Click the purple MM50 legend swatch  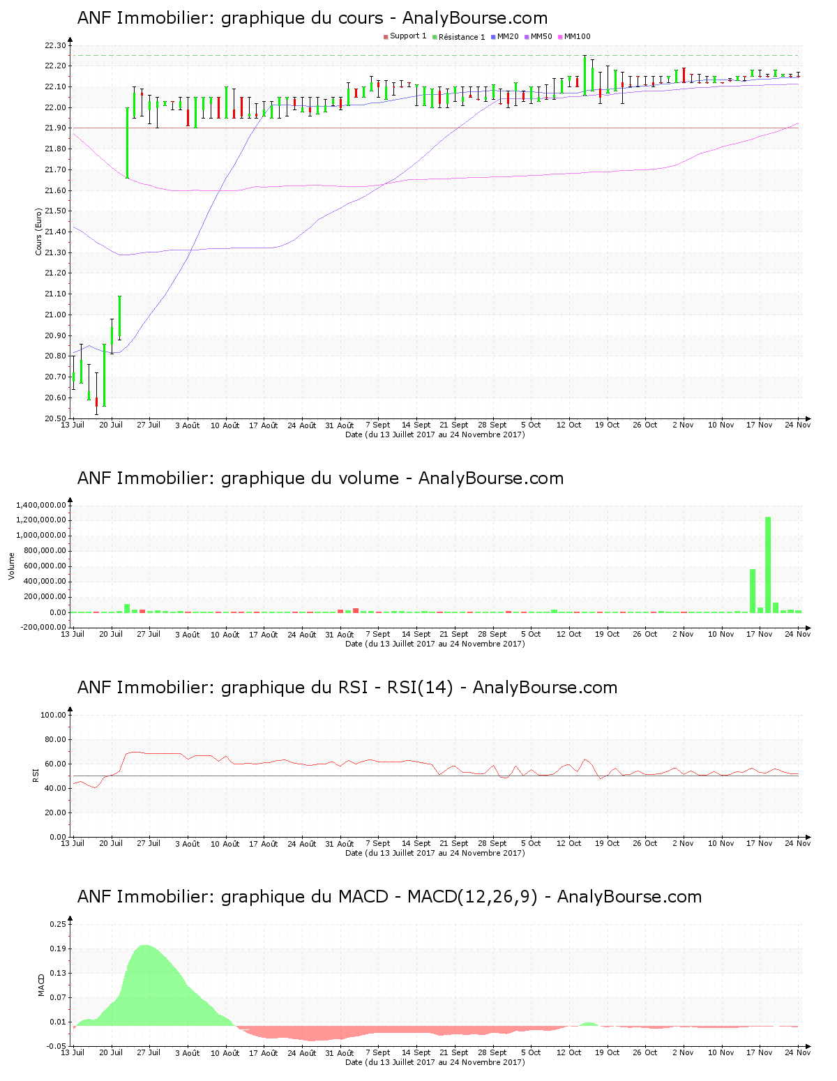coord(527,37)
